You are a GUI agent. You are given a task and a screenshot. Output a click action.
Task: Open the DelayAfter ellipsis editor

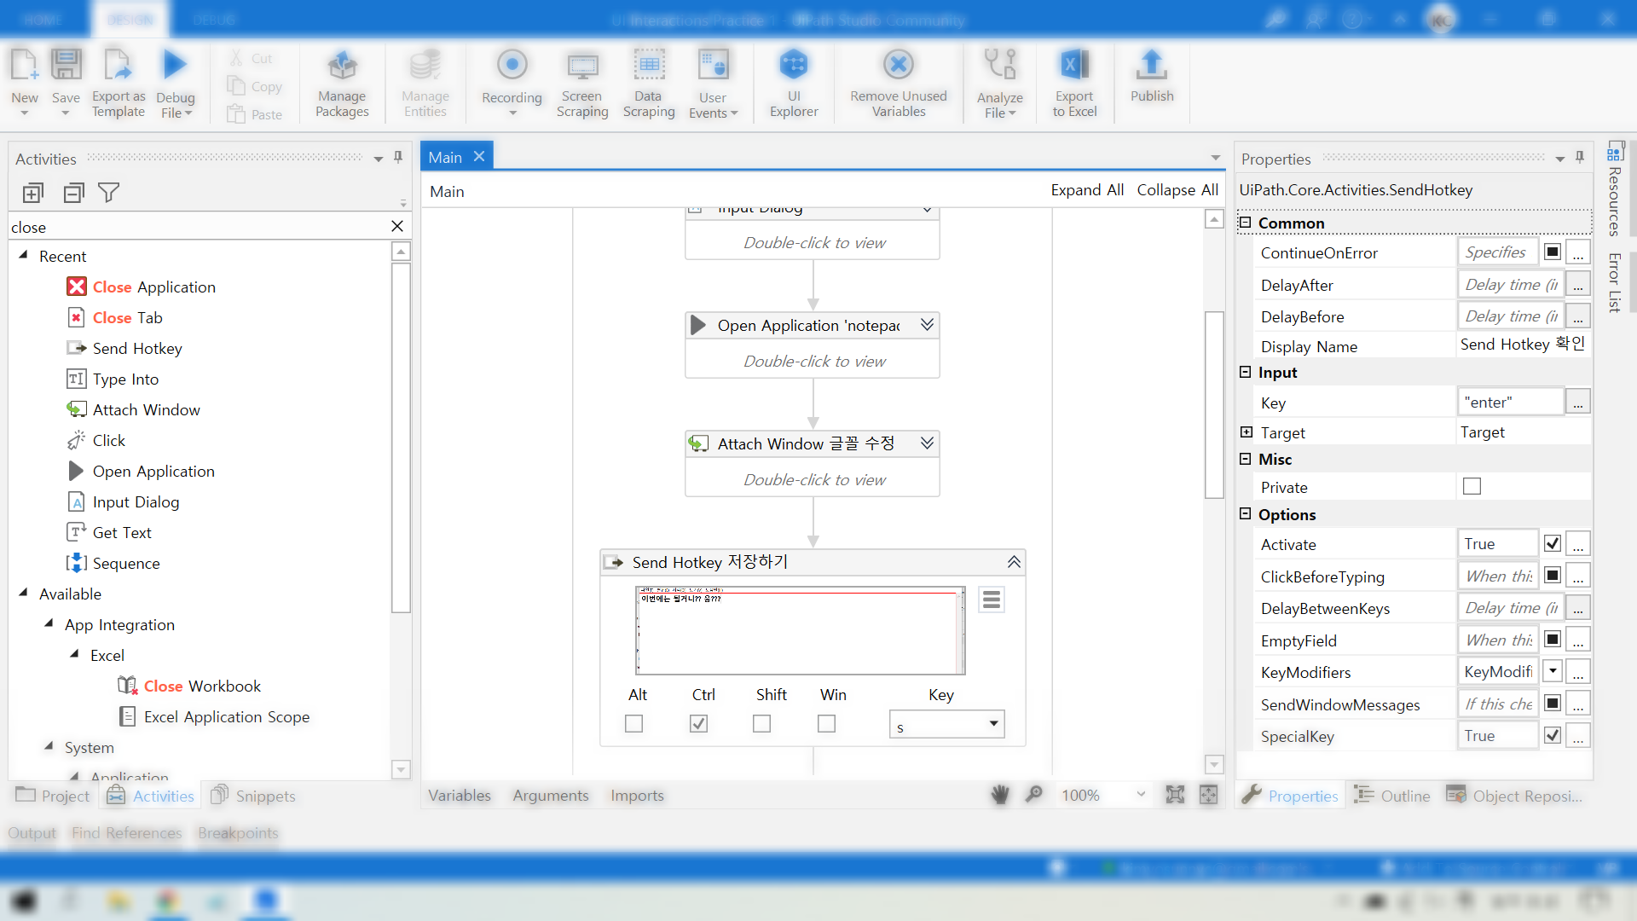click(1578, 284)
